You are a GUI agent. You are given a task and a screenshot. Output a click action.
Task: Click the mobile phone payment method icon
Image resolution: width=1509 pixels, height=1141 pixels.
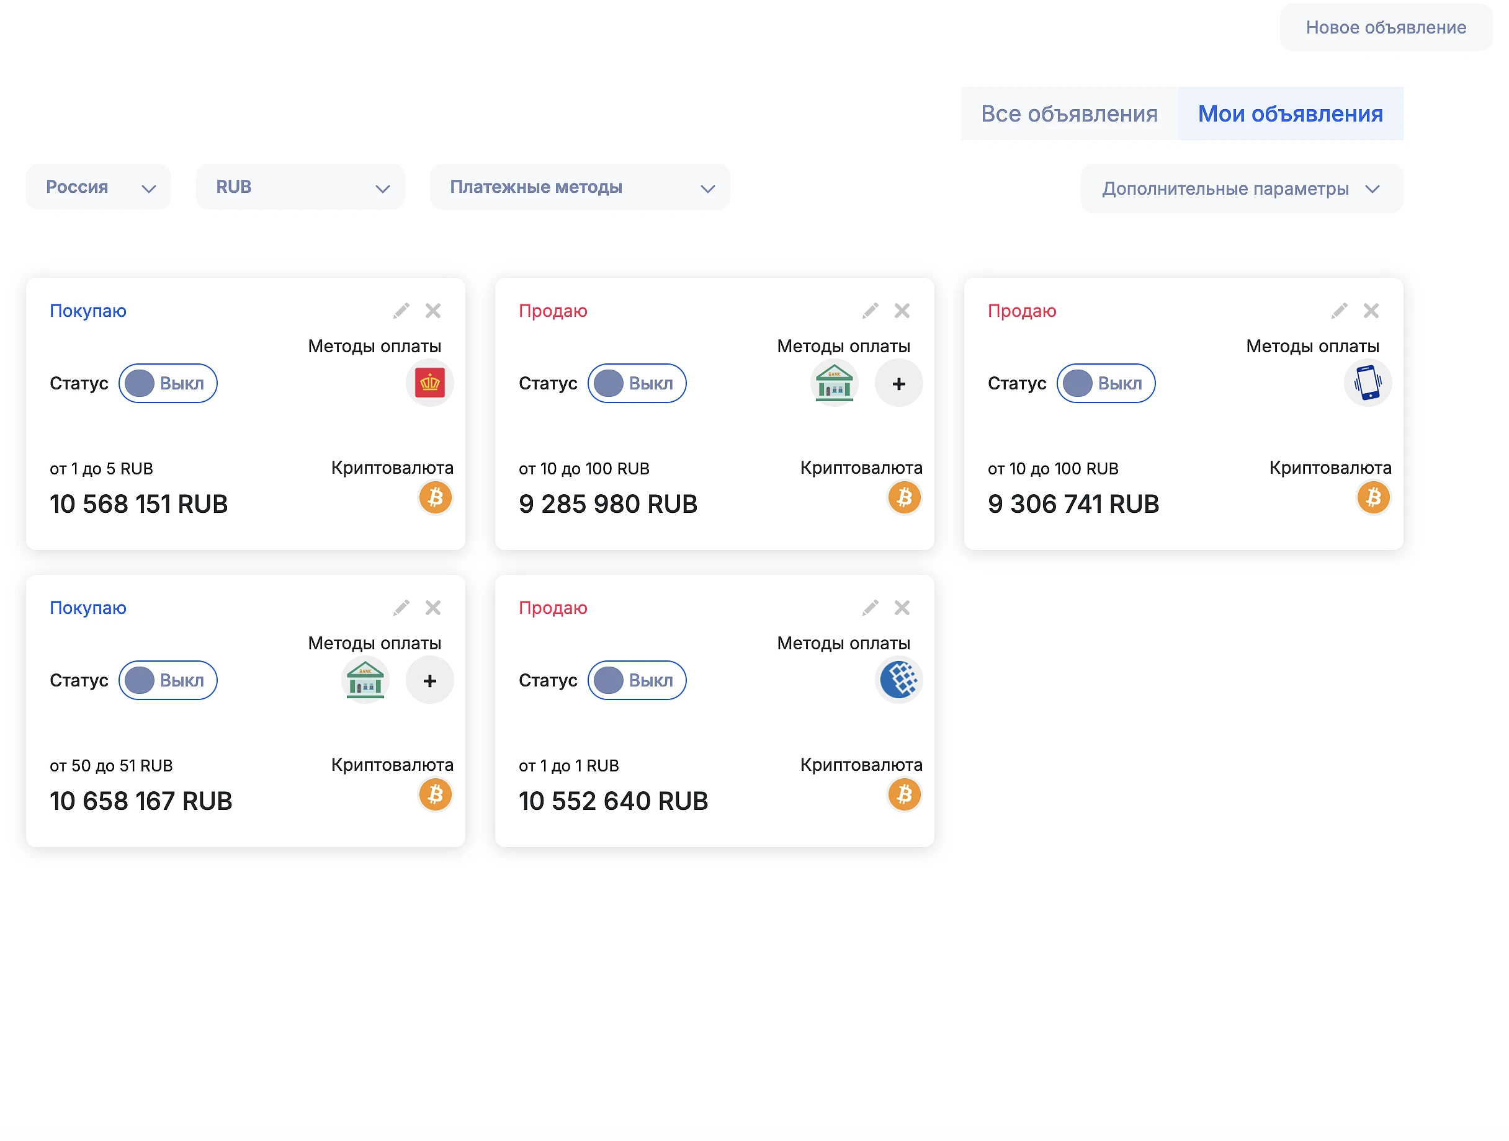pos(1368,383)
